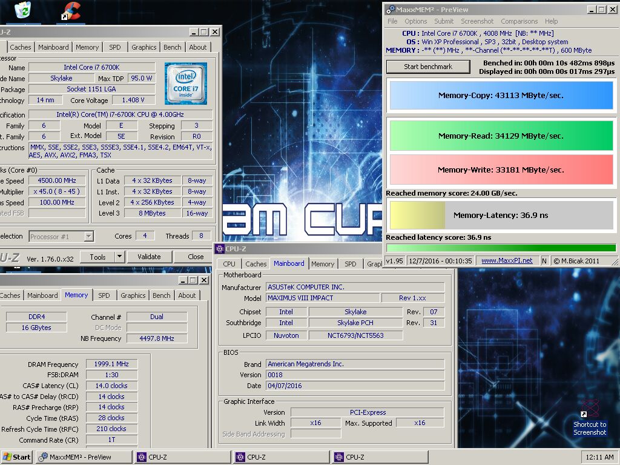
Task: Click the Tools button in CPU-Z
Action: (x=97, y=257)
